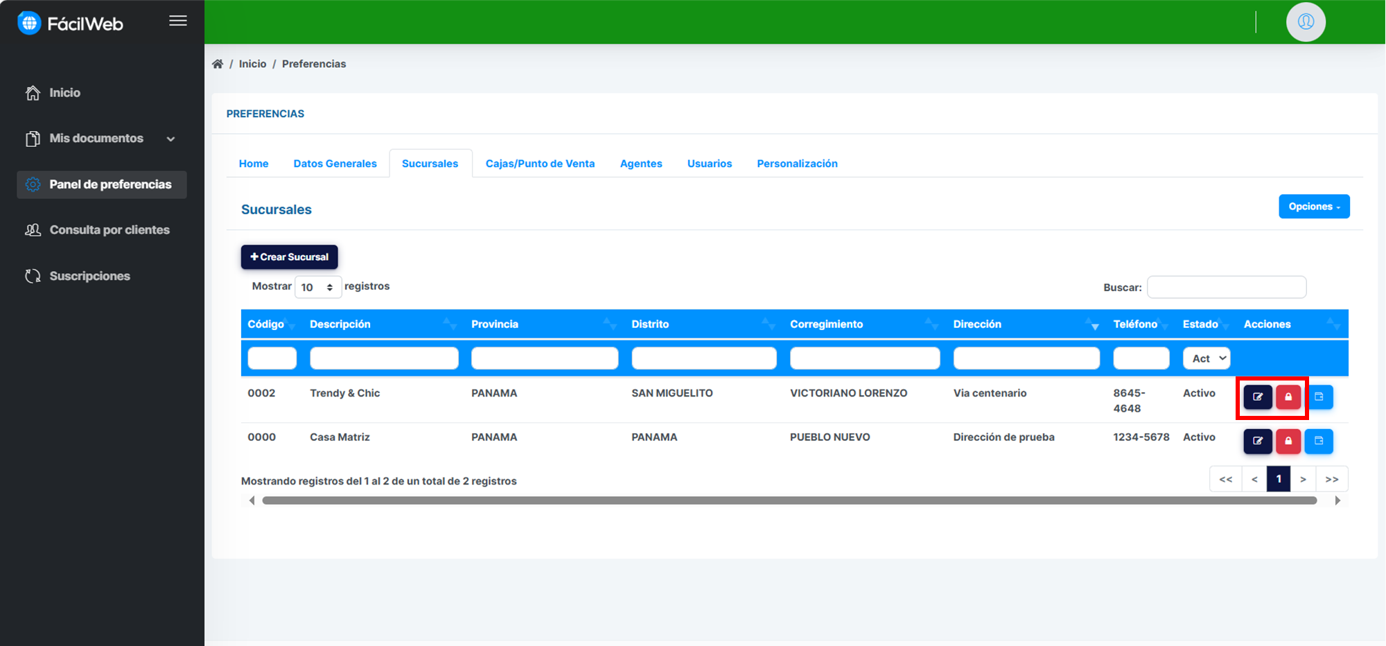
Task: Focus the Buscar search field
Action: (x=1227, y=287)
